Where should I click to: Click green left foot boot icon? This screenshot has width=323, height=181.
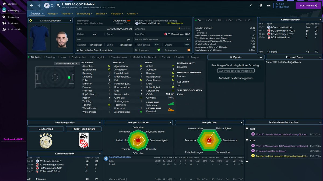coord(171,104)
